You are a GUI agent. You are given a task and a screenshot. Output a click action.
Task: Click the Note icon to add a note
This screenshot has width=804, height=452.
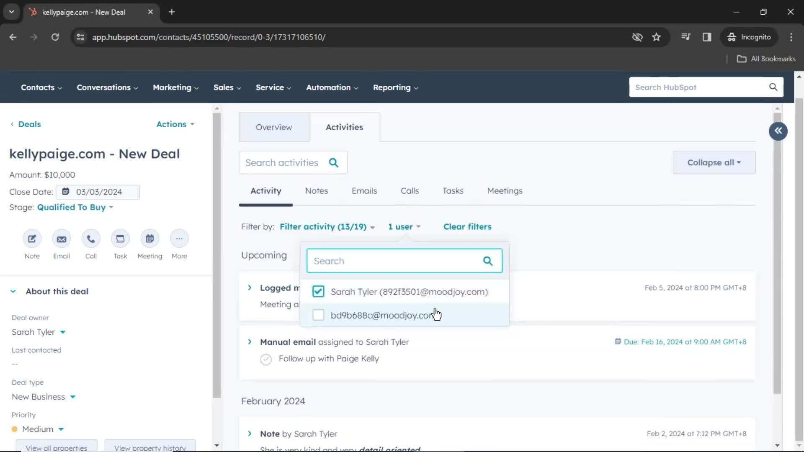point(31,239)
